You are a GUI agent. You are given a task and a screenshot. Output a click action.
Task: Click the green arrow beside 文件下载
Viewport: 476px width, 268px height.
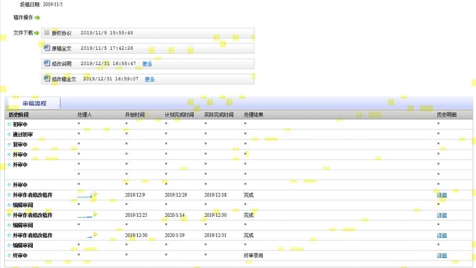pyautogui.click(x=36, y=33)
